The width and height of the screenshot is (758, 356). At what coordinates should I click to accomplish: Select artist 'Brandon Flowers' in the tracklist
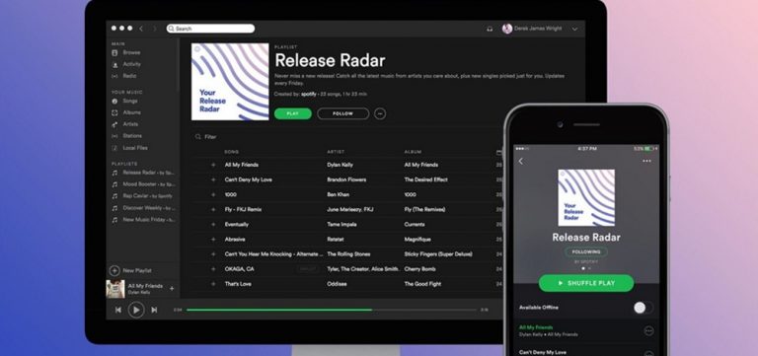(x=346, y=179)
